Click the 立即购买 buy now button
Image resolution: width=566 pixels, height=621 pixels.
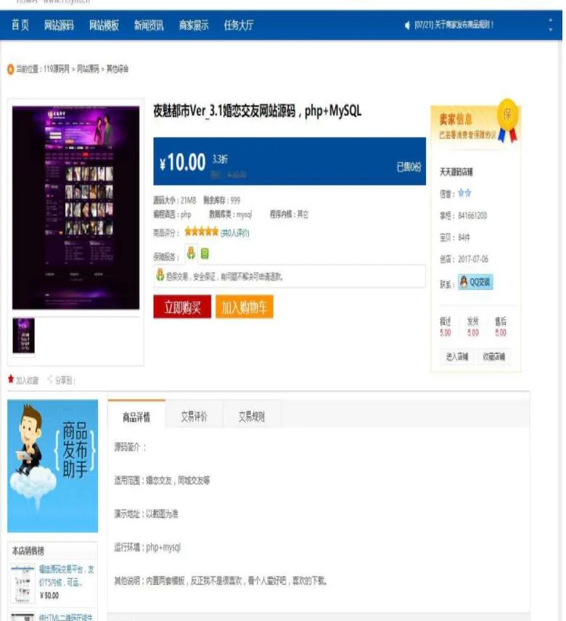(x=182, y=307)
